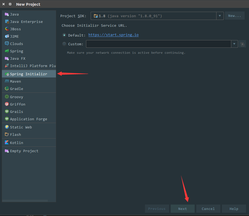
Task: Click the Spring Initializr icon
Action: click(7, 74)
